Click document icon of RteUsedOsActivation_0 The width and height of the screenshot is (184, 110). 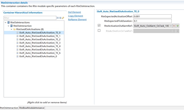18,56
